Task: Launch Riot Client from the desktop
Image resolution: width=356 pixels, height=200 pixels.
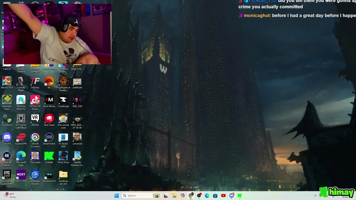Action: coord(49,120)
